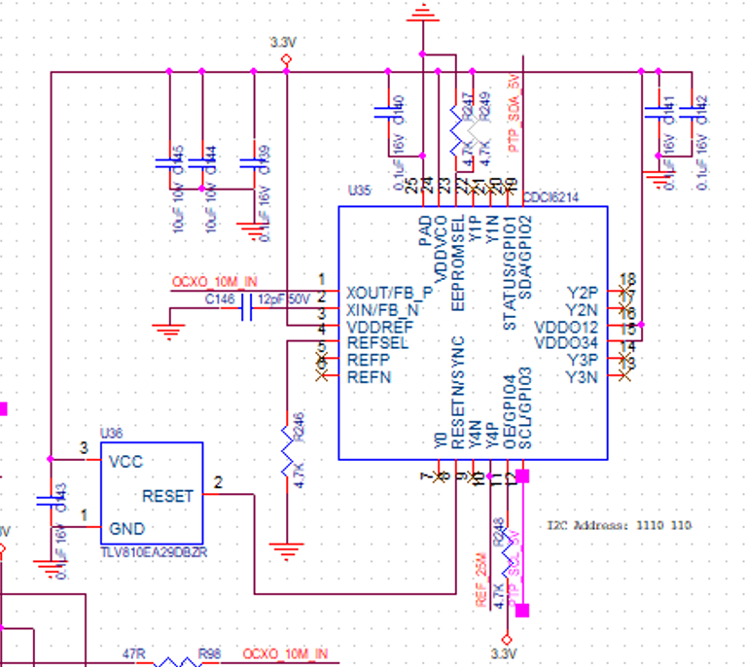745x667 pixels.
Task: Select the OCXO_10M_IN net label near XOUT
Action: (214, 282)
